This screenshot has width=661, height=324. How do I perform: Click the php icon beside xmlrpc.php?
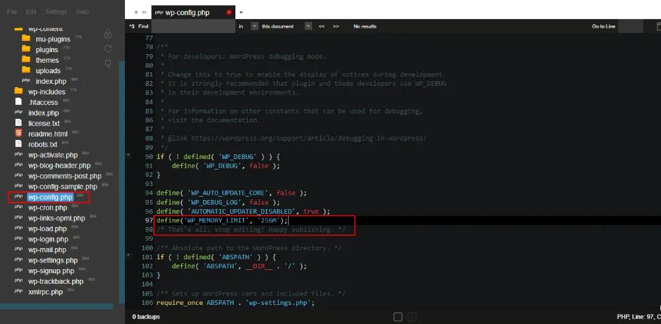coord(19,291)
